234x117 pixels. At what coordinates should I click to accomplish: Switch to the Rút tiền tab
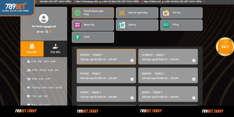point(55,49)
